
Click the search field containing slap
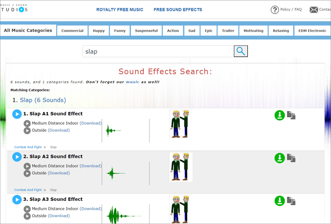(158, 52)
